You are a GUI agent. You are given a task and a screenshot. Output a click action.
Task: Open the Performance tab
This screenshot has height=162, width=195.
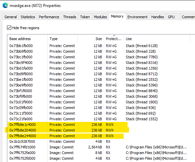point(49,17)
